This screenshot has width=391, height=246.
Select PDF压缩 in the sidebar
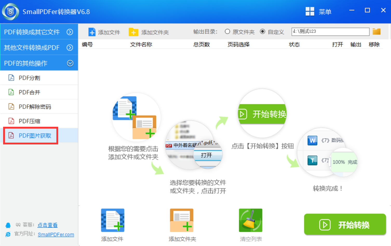[39, 121]
